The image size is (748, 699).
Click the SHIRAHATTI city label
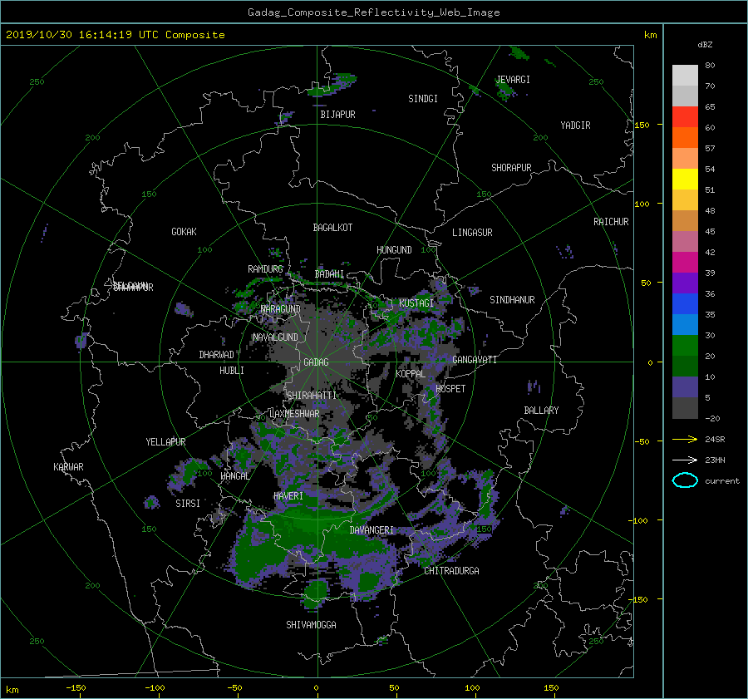[x=312, y=396]
